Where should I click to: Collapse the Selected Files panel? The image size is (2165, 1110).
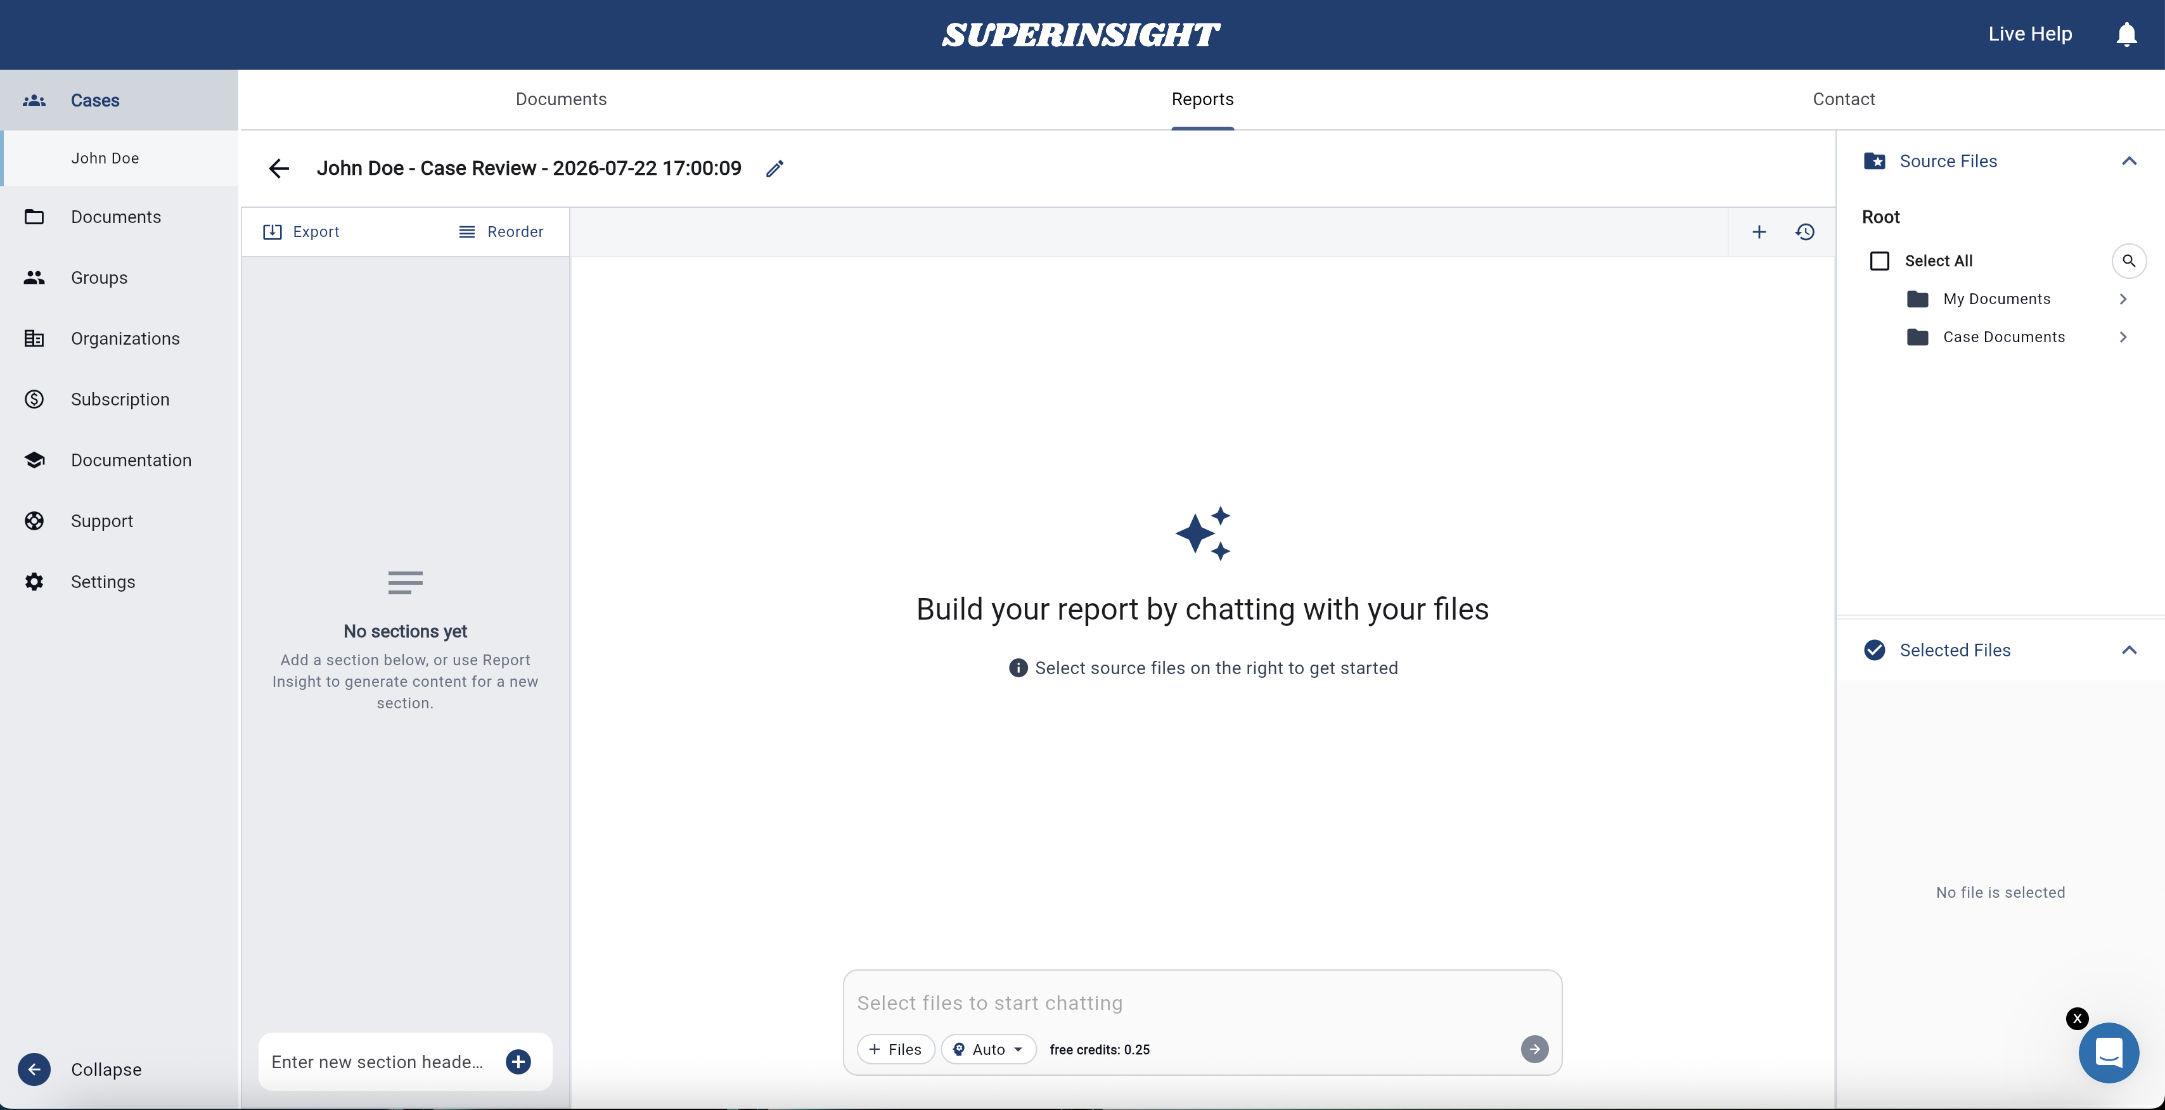coord(2129,651)
